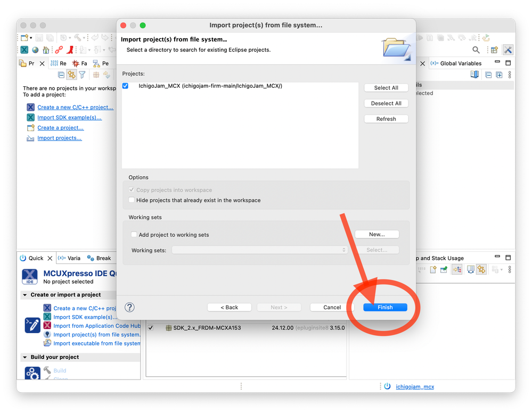Open the Project Explorer filter funnel icon
The height and width of the screenshot is (413, 532).
[82, 75]
